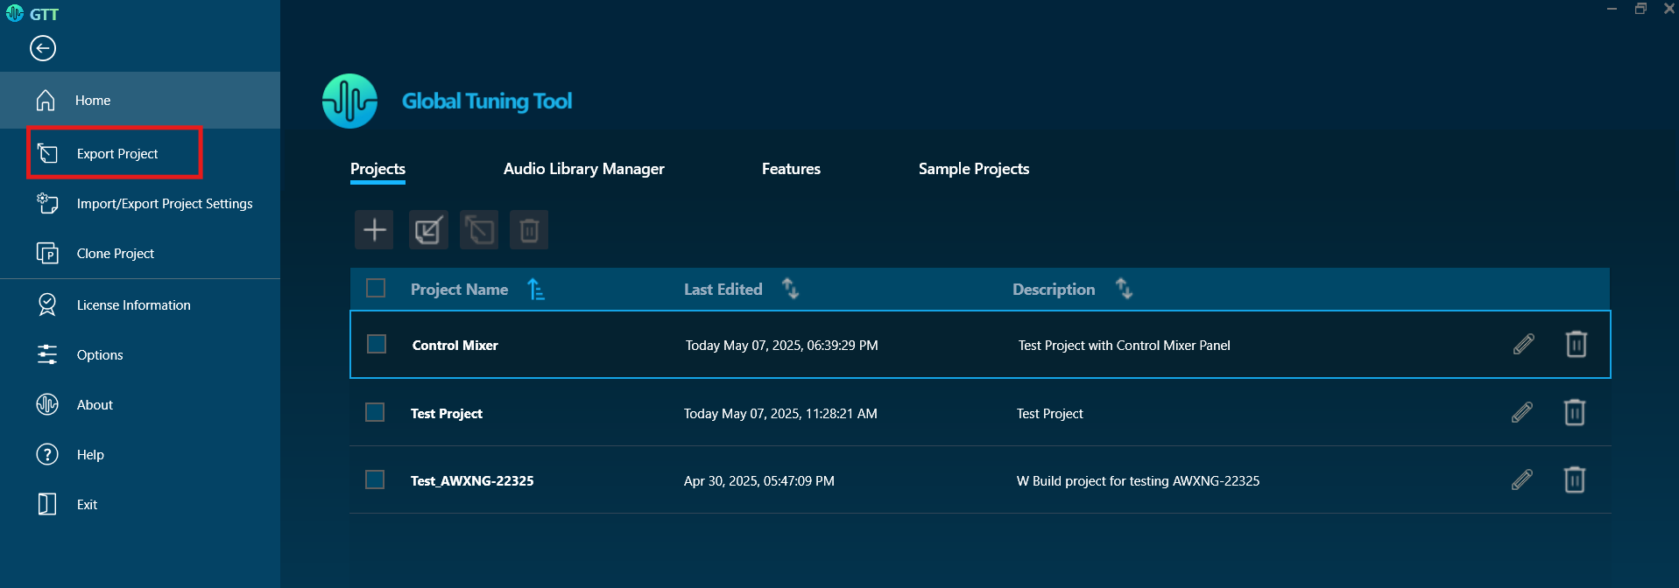Select Export Project in sidebar
Screen dimensions: 1679x588
pyautogui.click(x=116, y=154)
